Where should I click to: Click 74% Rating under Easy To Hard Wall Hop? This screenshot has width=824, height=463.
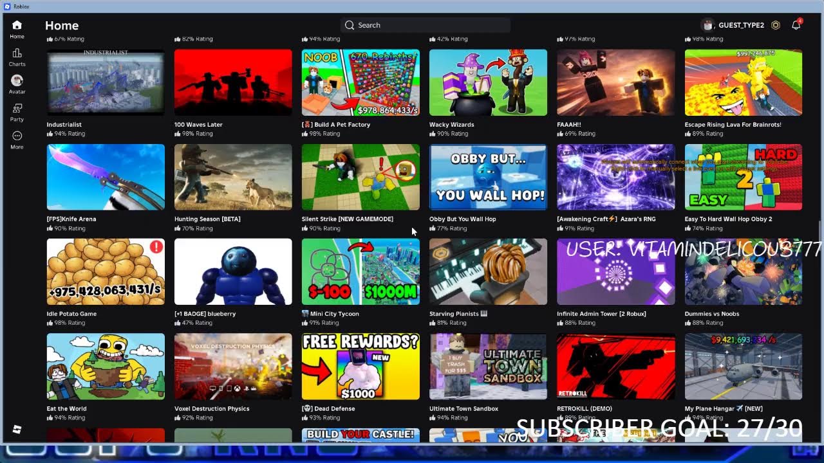[704, 228]
